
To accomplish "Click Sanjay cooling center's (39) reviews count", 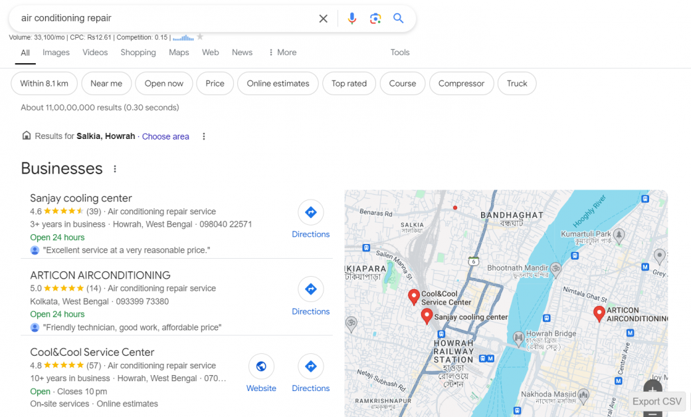I will coord(94,211).
